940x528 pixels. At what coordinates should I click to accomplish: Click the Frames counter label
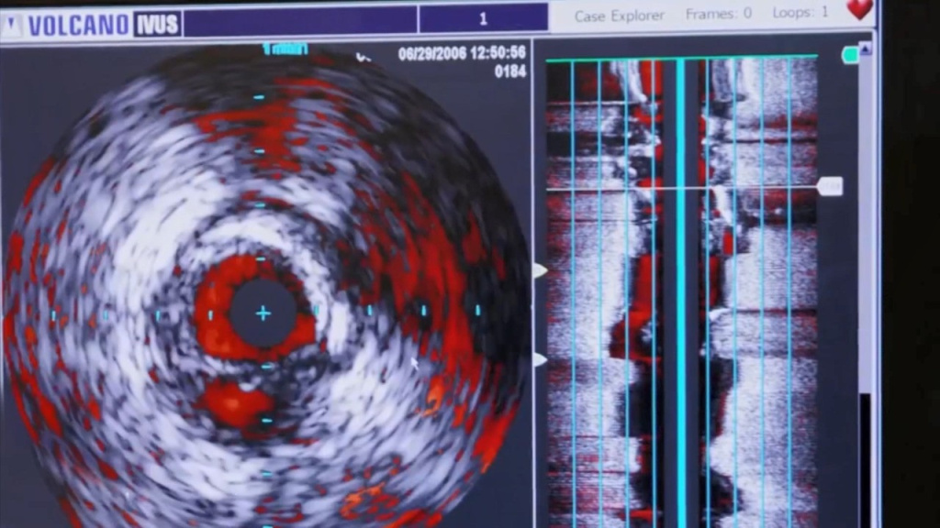[718, 14]
